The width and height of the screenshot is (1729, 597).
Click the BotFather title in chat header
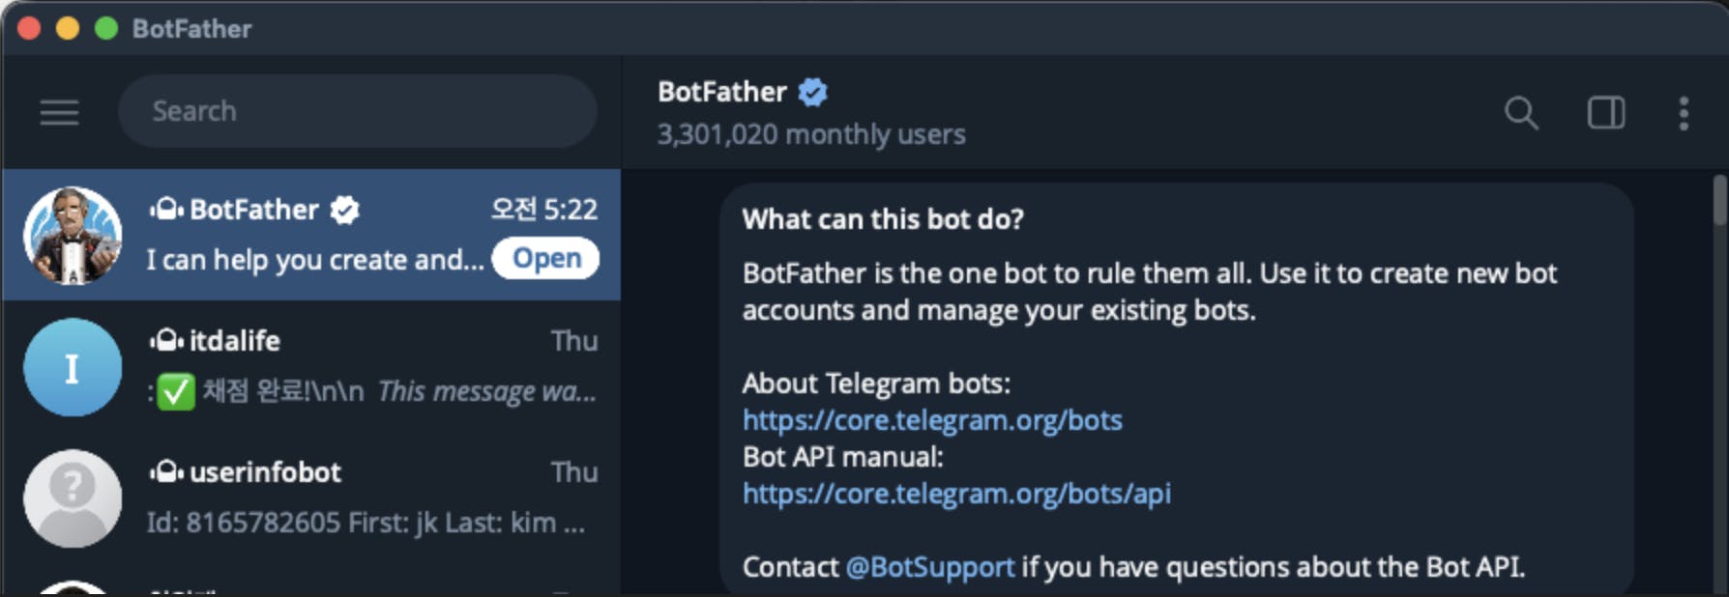[721, 92]
